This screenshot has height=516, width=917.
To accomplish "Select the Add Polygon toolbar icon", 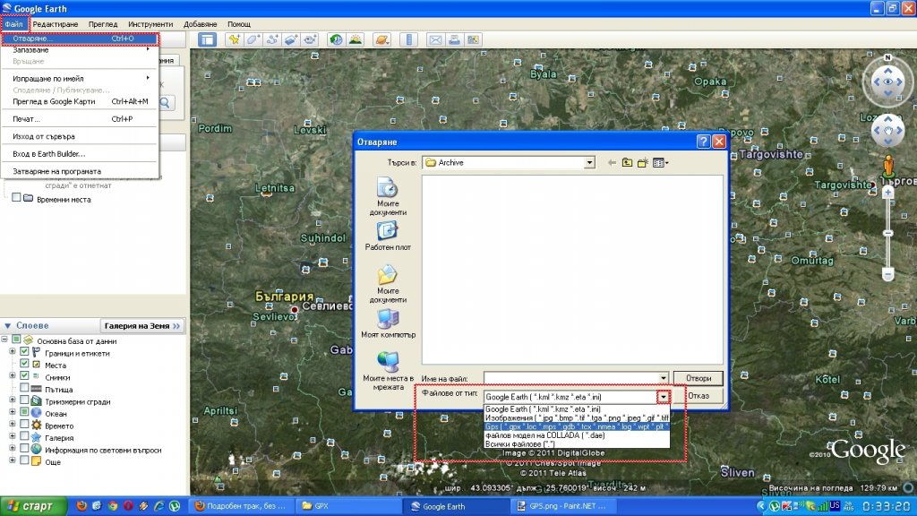I will 253,39.
